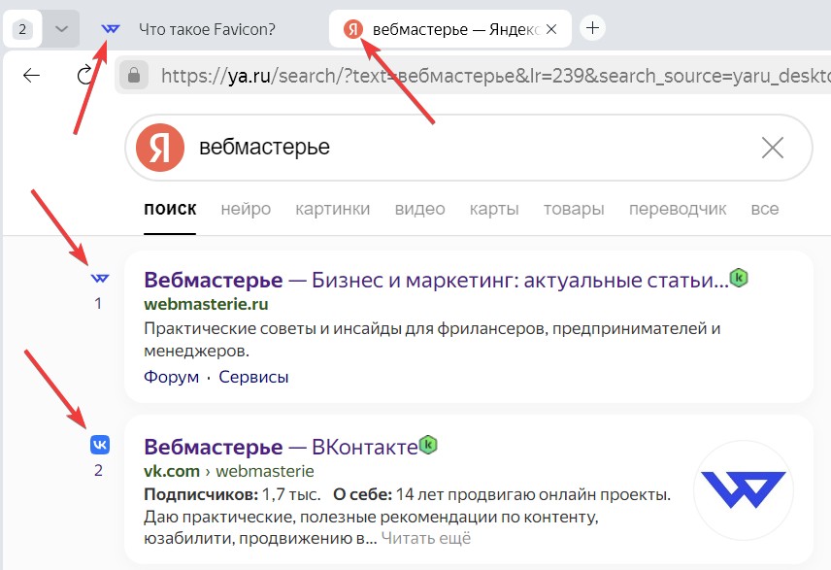Screen dimensions: 831x570
Task: Select the padlock icon in the address bar
Action: (x=132, y=74)
